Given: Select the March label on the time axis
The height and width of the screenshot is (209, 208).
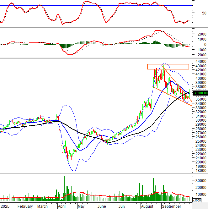Looking at the screenshot, I should coord(42,206).
